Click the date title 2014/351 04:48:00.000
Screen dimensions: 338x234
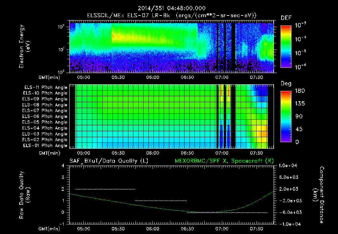[172, 8]
